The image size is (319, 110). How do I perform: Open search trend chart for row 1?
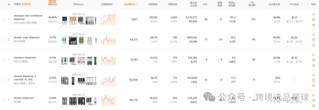pyautogui.click(x=108, y=19)
